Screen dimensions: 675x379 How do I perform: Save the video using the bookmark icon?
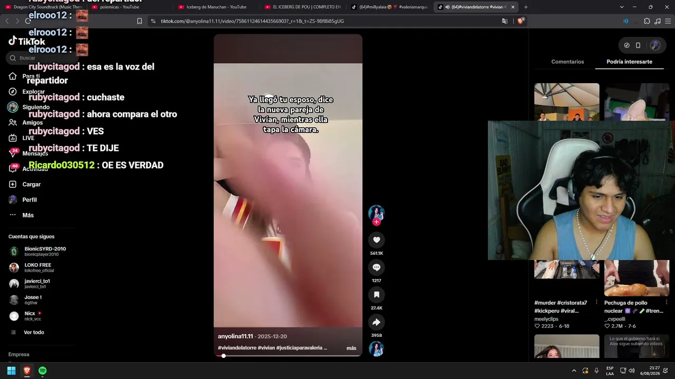(377, 295)
